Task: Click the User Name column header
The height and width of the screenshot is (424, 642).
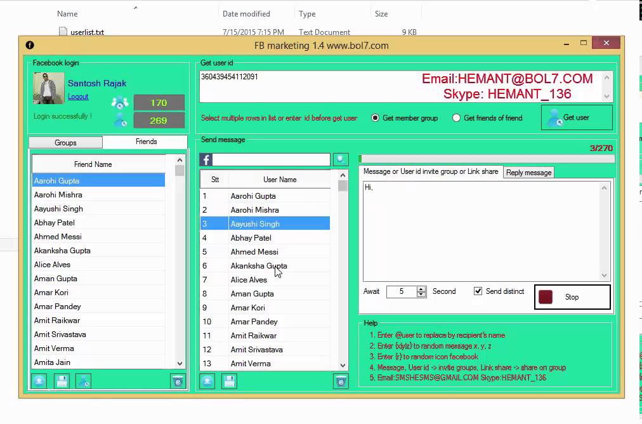Action: click(x=280, y=180)
